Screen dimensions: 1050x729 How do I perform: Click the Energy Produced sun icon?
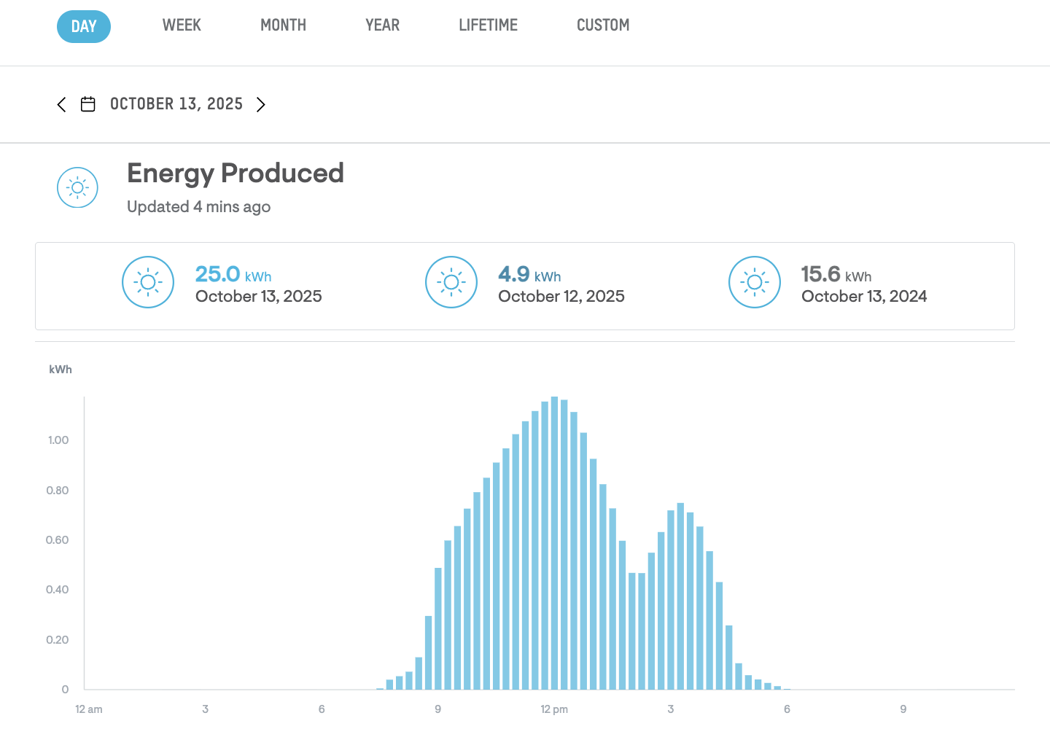77,187
